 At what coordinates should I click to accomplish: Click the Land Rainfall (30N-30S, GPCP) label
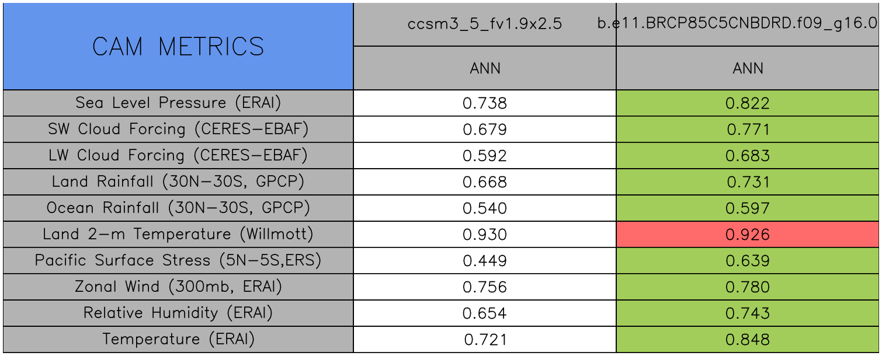coord(178,182)
